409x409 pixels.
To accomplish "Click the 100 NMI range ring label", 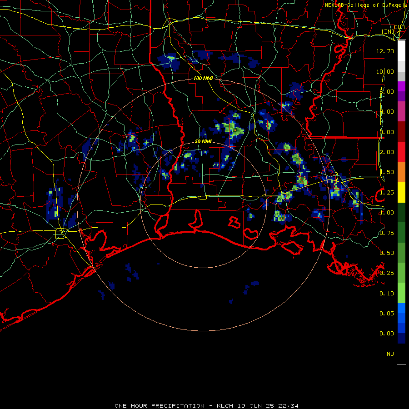I will 203,78.
